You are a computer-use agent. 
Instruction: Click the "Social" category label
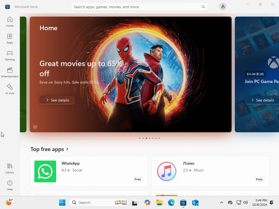pos(77,170)
